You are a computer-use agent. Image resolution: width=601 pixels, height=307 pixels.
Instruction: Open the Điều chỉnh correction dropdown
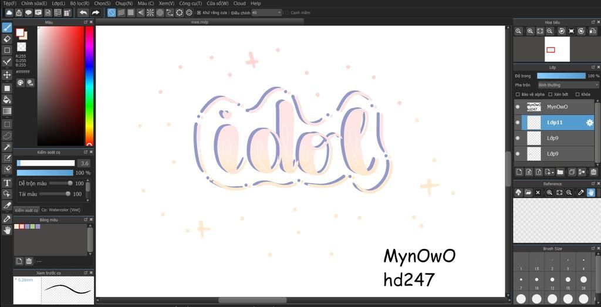(x=267, y=13)
